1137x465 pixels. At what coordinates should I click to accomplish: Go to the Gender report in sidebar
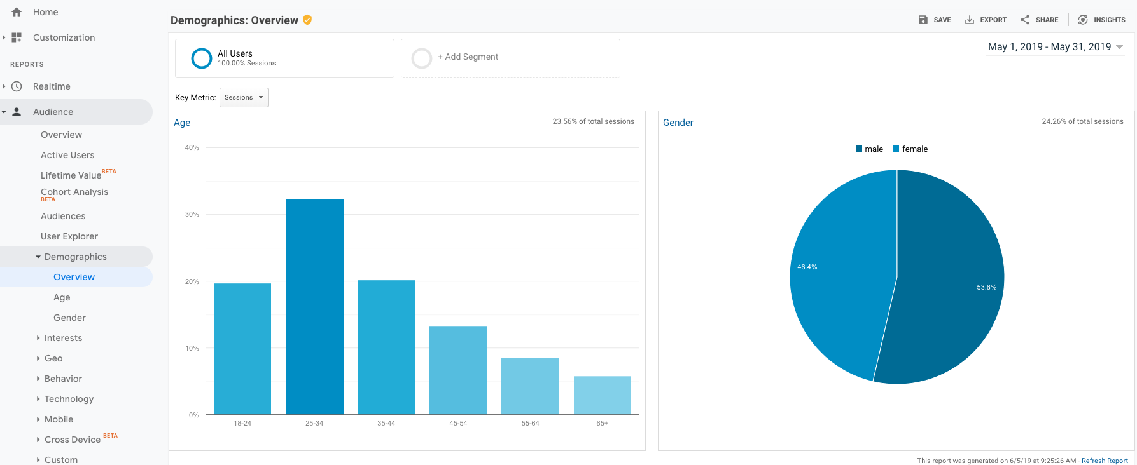coord(69,318)
